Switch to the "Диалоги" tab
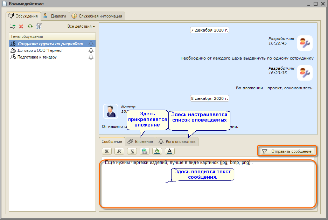The width and height of the screenshot is (328, 220). pos(55,16)
